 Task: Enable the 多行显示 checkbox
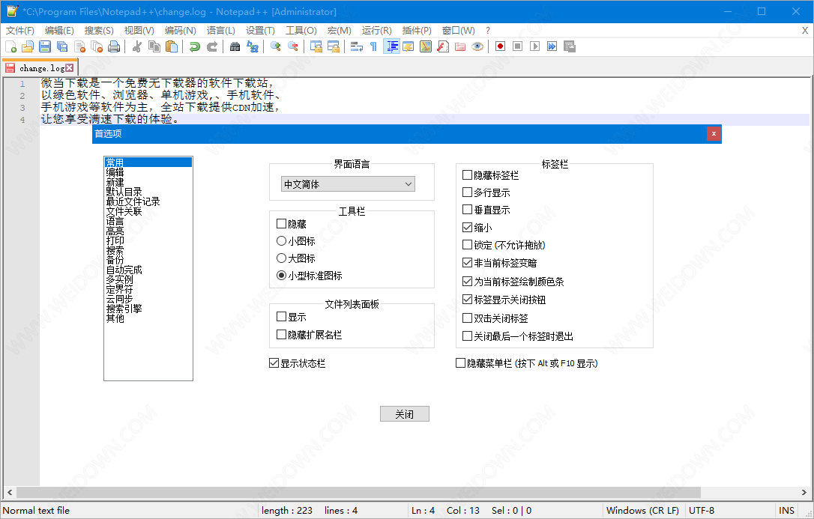pos(467,192)
